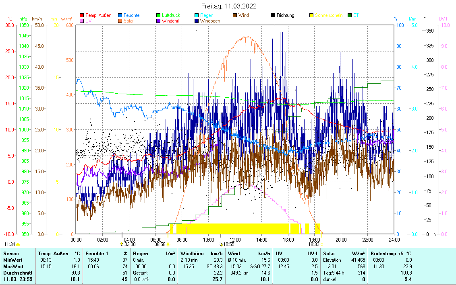Viewport: 456px width, 285px height.
Task: Click the blue Feuchte 1 legend square
Action: pyautogui.click(x=120, y=15)
